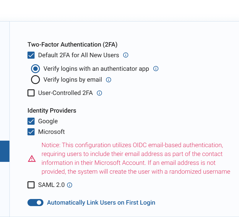The height and width of the screenshot is (217, 239).
Task: Enable the User-Controlled 2FA checkbox
Action: [31, 93]
